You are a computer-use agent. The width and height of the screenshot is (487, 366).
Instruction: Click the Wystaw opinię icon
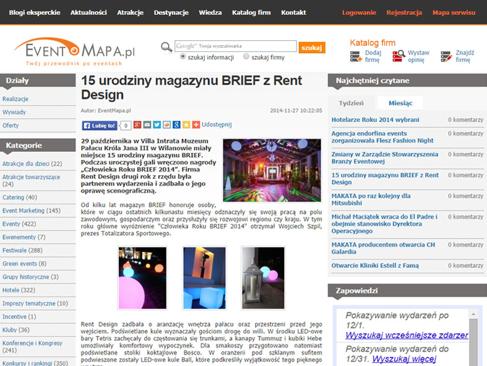tap(399, 56)
